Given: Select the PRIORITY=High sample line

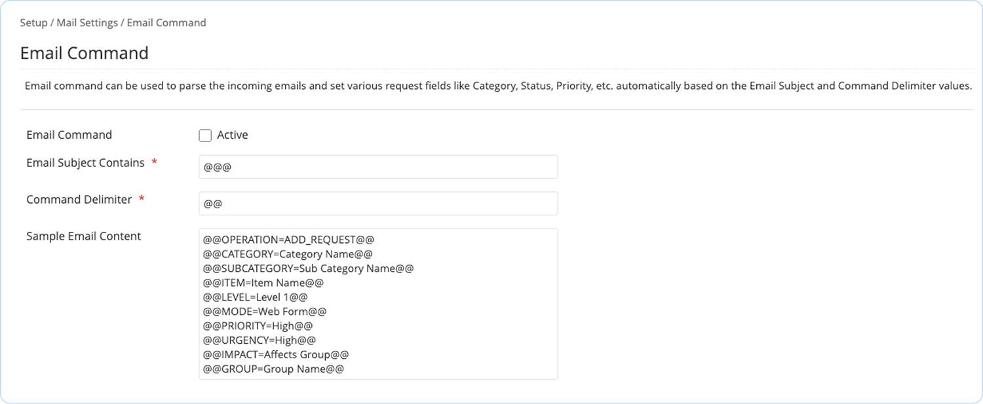Looking at the screenshot, I should tap(259, 325).
